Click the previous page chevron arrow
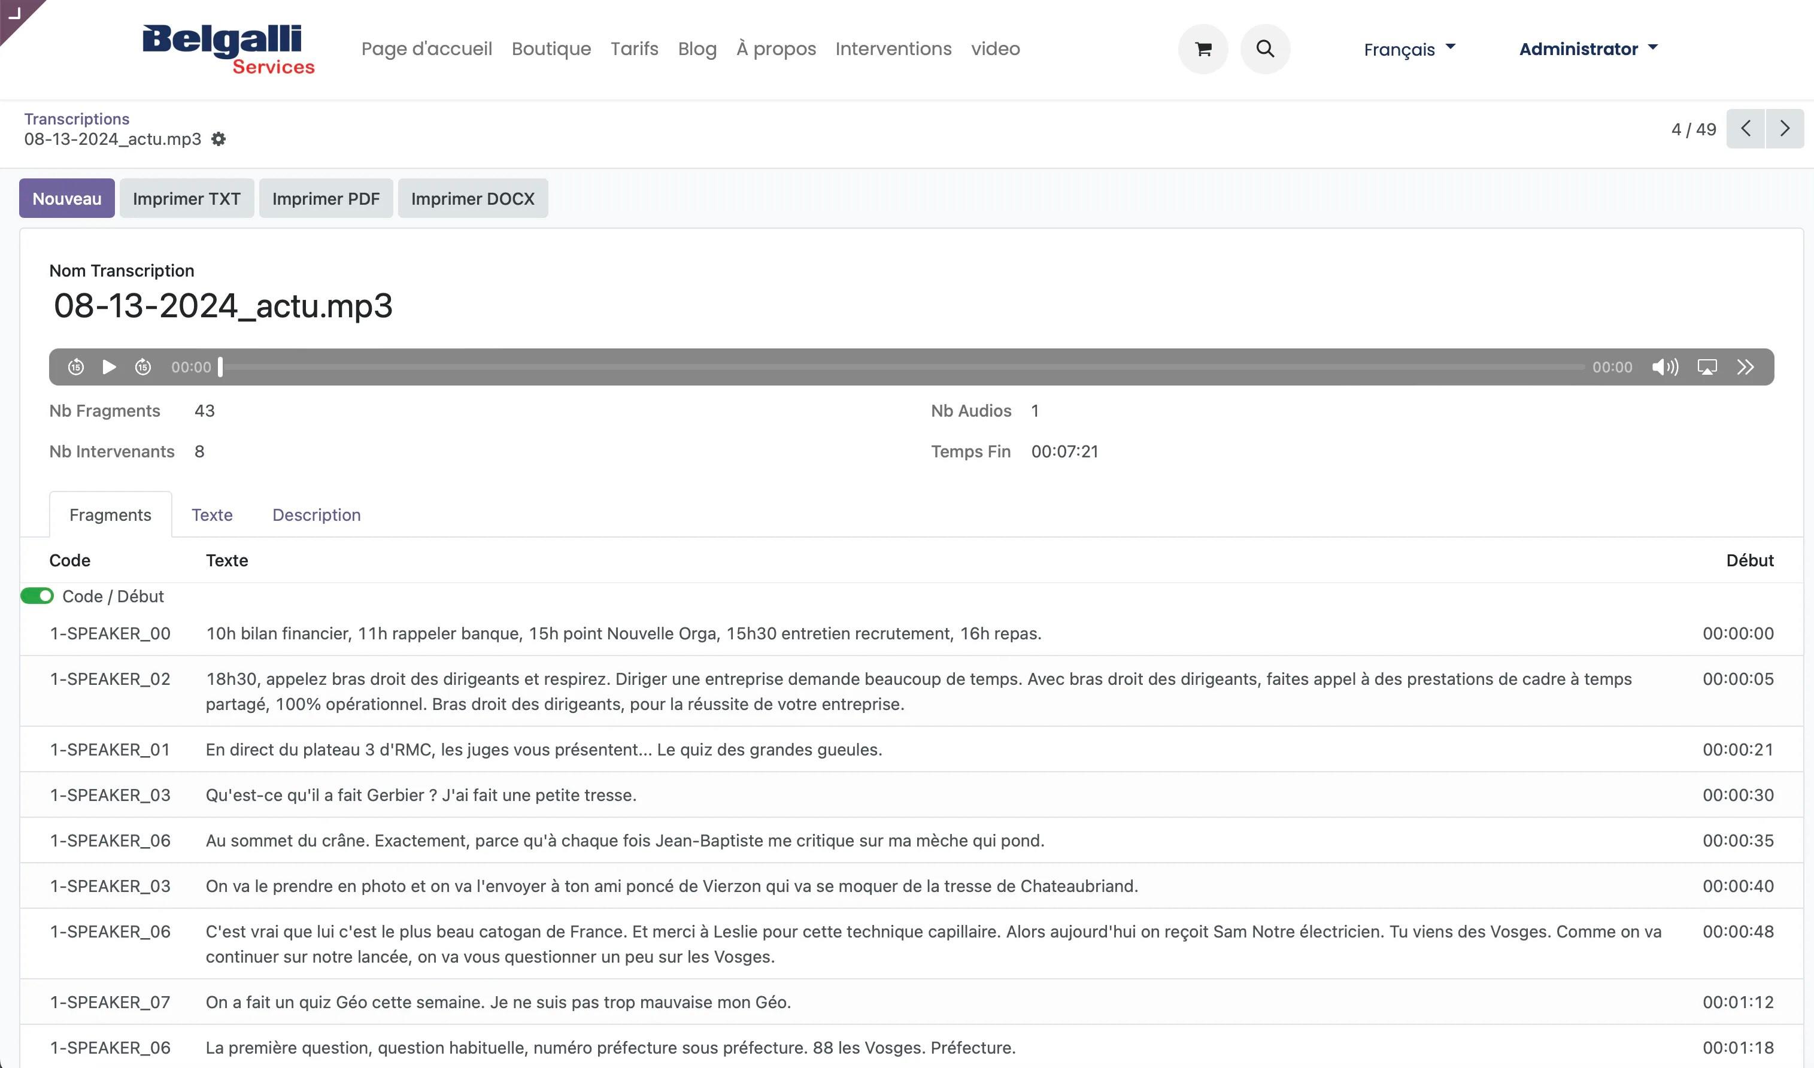 [1745, 130]
